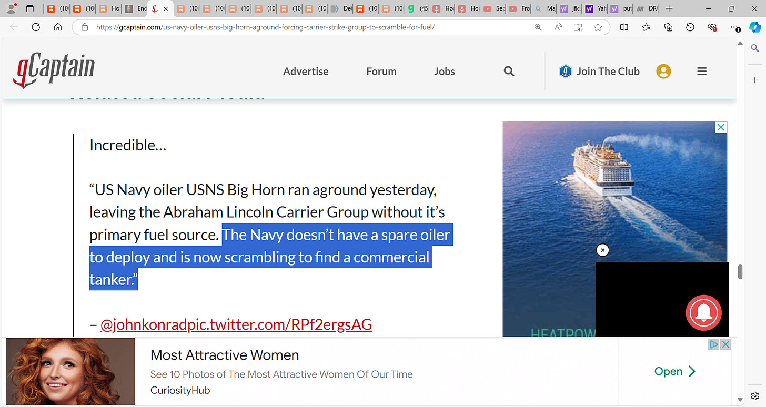
Task: Open the zoom magnifier in address bar
Action: click(538, 27)
